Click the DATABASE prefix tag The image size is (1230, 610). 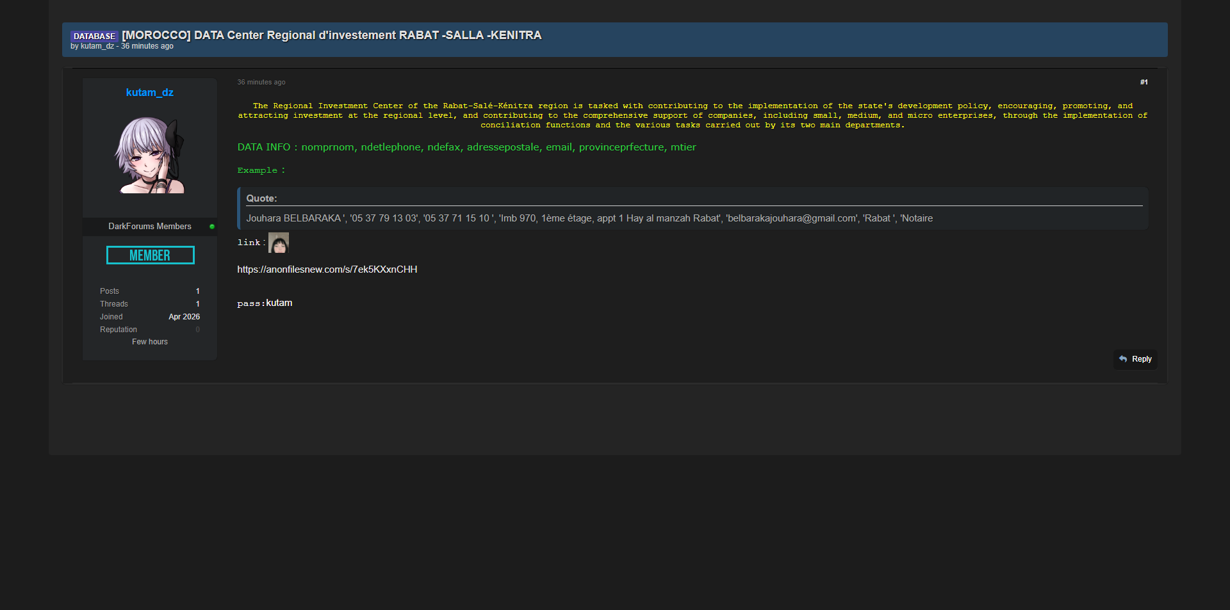point(94,36)
